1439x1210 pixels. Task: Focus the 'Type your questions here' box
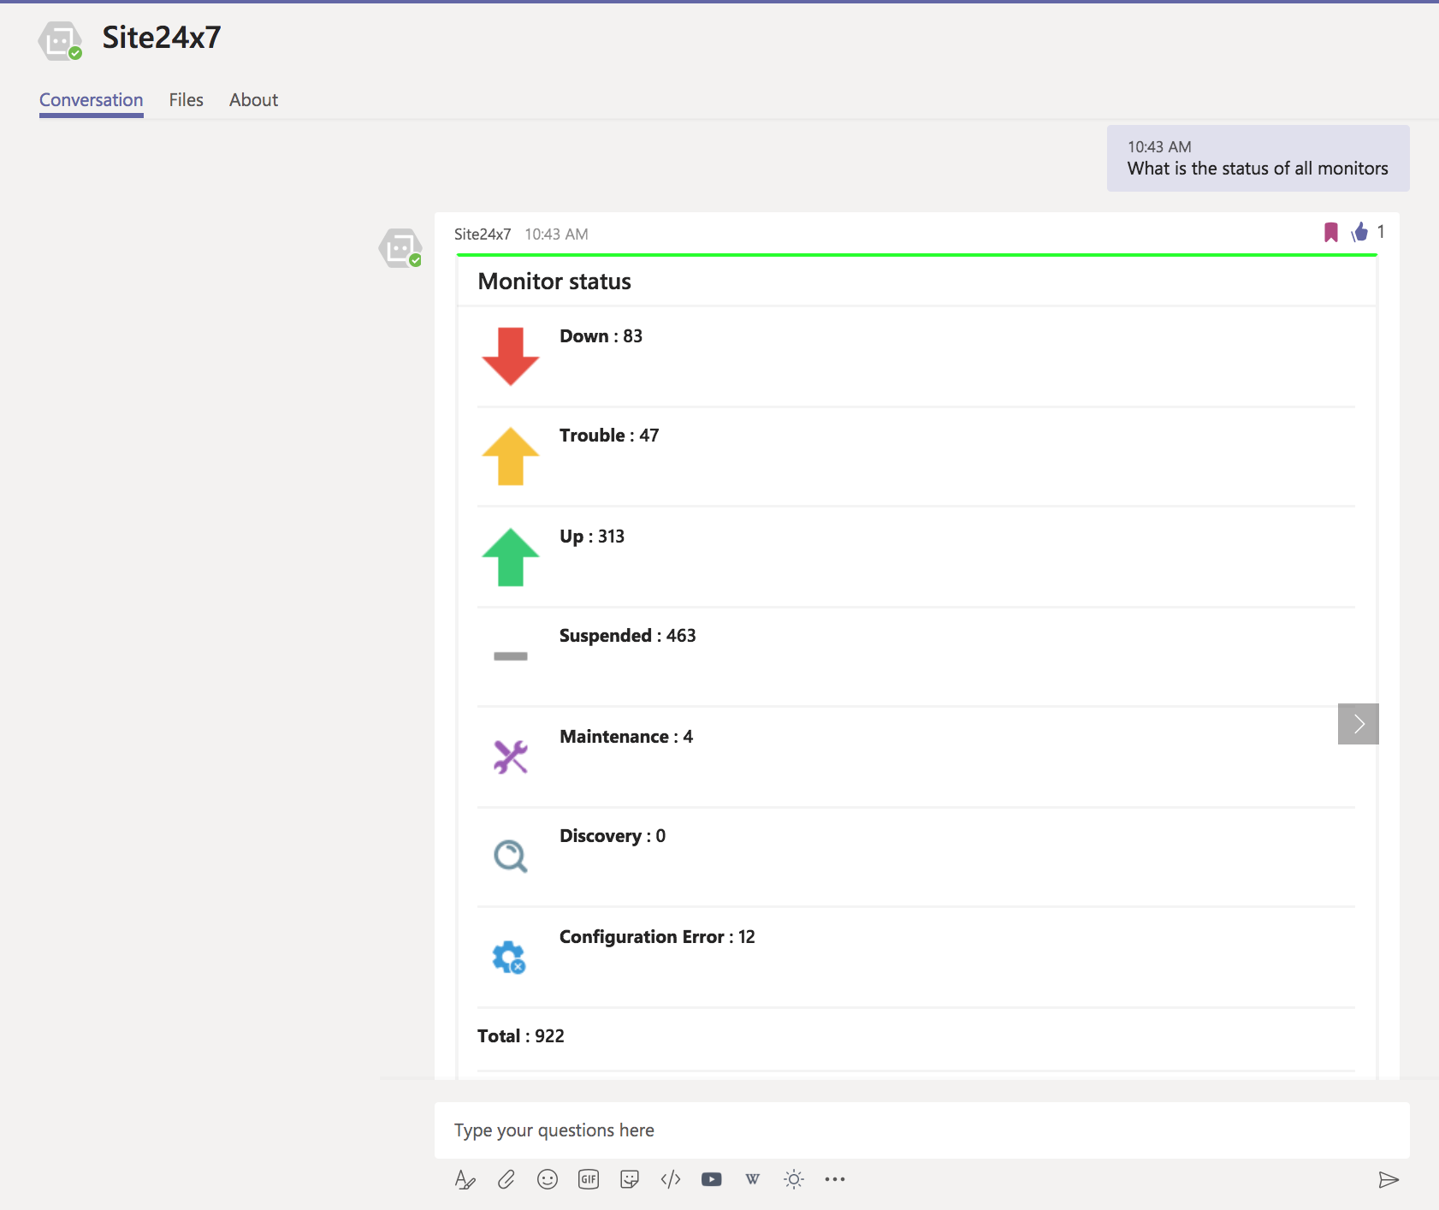921,1130
